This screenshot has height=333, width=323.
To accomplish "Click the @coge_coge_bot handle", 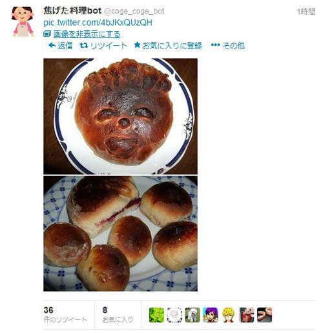I will pos(134,11).
